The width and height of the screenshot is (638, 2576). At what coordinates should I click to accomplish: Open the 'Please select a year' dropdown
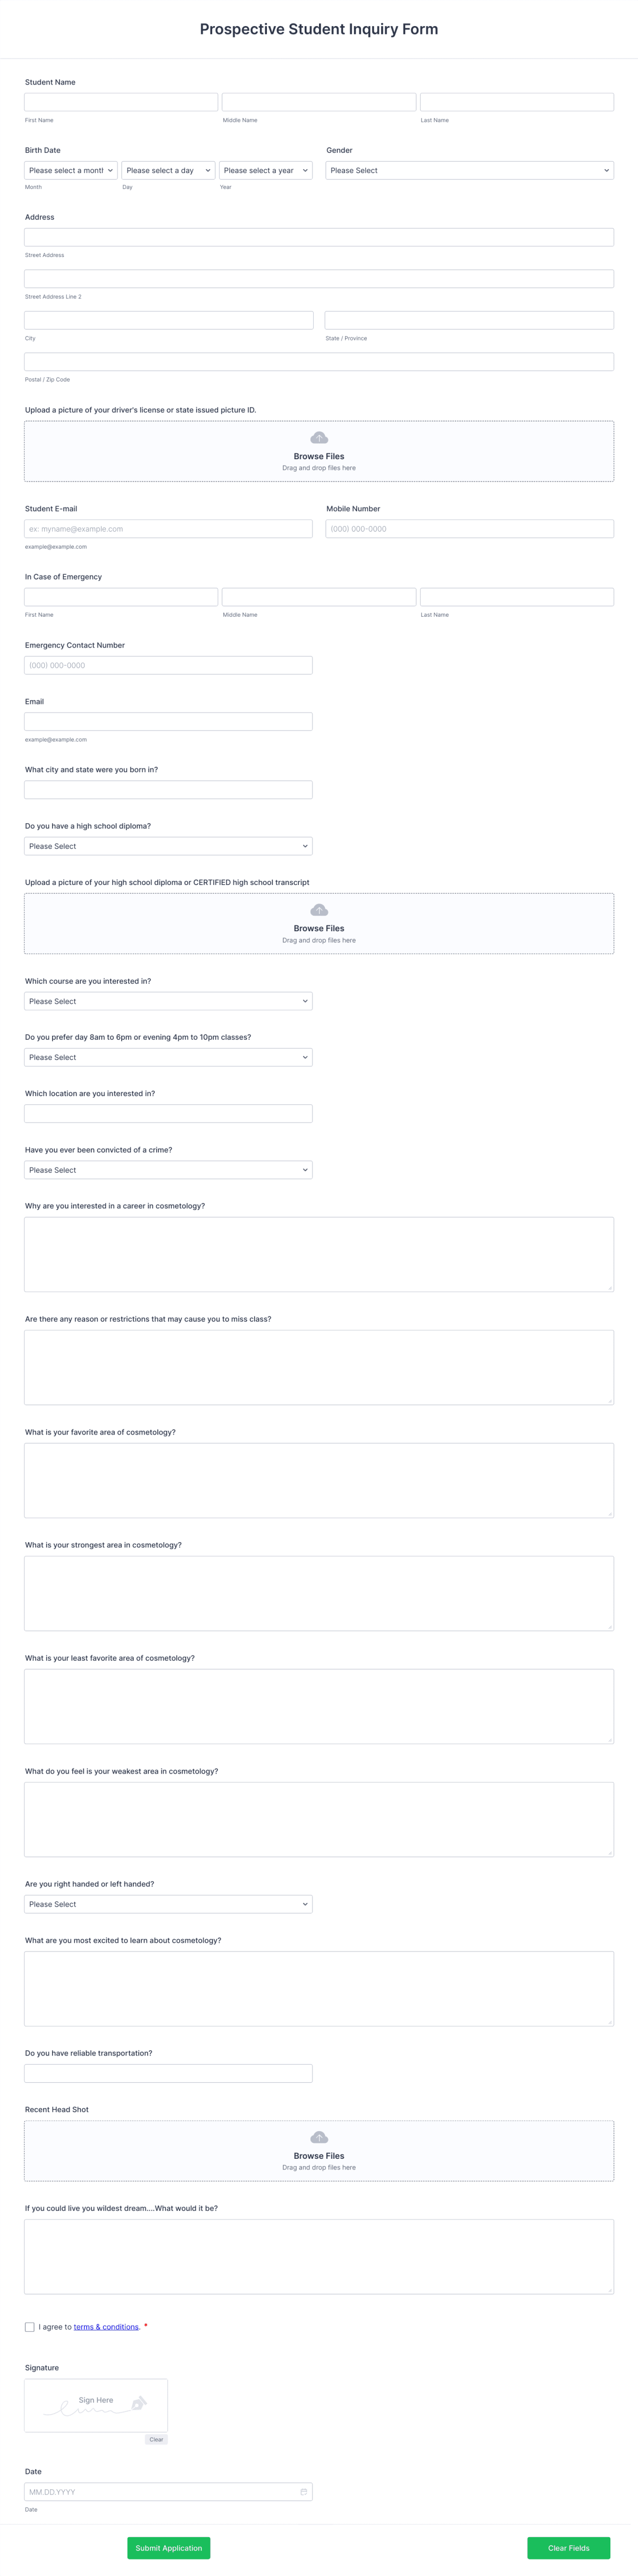(266, 170)
